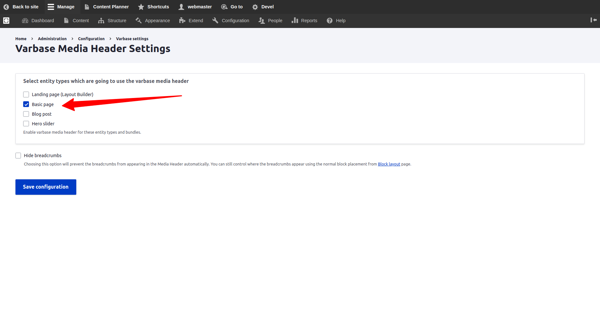Click the People users icon

pyautogui.click(x=262, y=21)
